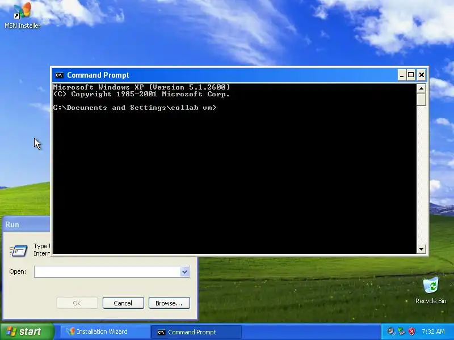
Task: Open the red security shield tray icon
Action: pos(411,331)
